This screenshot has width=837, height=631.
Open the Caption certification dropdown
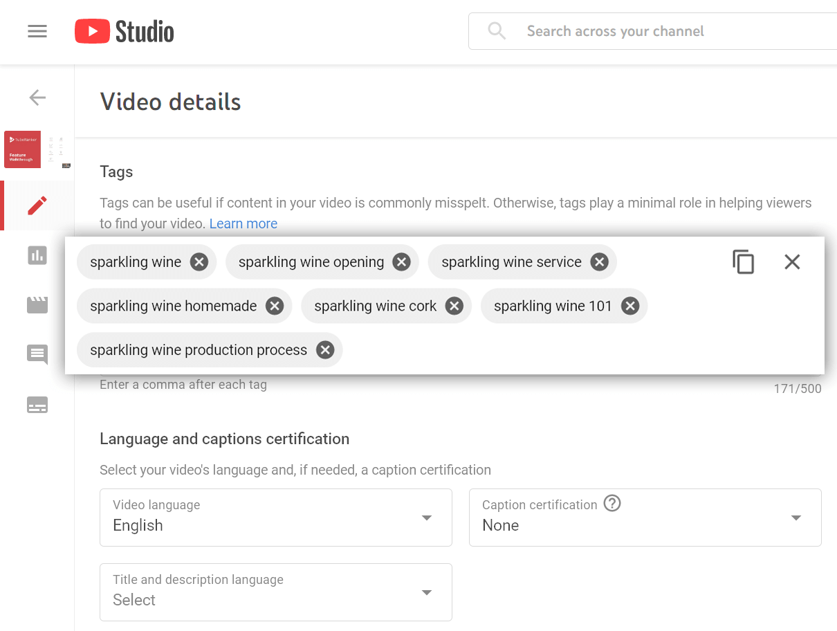(645, 518)
